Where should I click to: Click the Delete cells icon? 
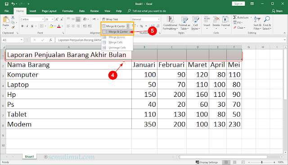coord(216,19)
